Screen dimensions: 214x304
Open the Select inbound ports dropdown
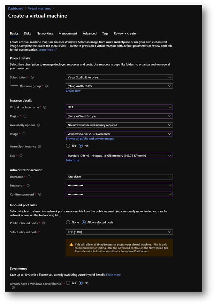click(119, 232)
